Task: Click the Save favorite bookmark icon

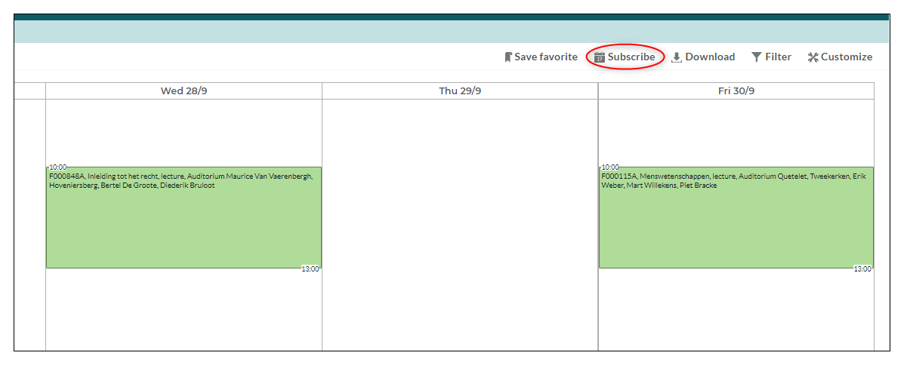Action: point(508,57)
